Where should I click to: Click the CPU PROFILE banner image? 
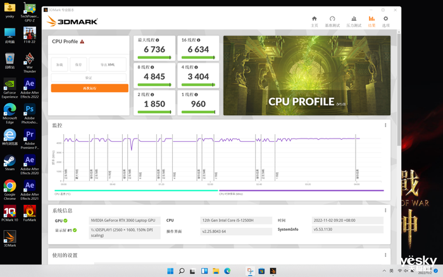(x=307, y=75)
